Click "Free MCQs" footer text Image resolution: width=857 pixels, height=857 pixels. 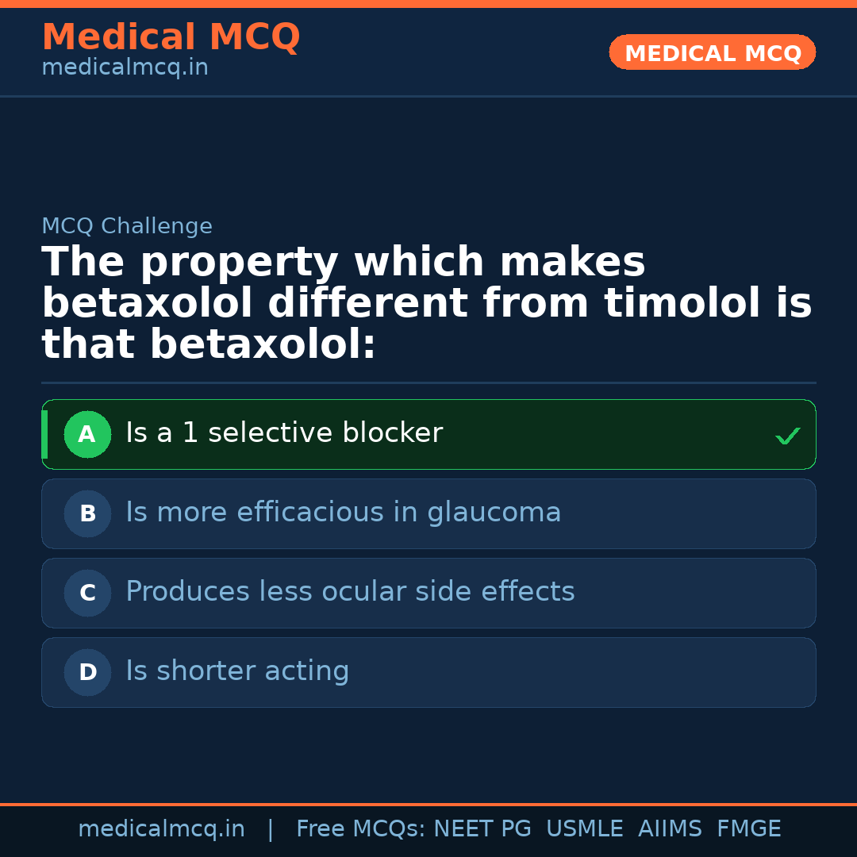[360, 829]
